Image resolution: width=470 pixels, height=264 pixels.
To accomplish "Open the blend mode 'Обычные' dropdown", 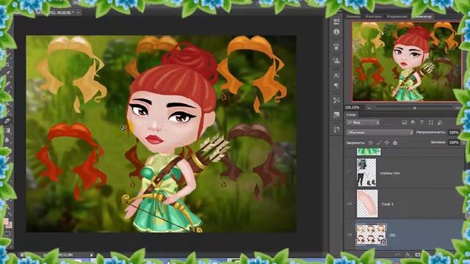I will click(x=380, y=132).
